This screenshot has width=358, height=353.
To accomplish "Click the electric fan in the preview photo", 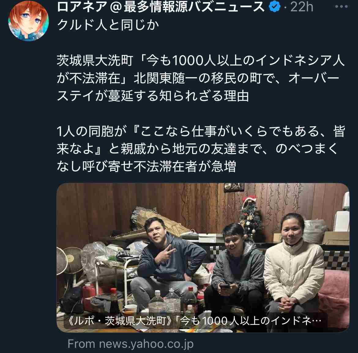I will [69, 265].
